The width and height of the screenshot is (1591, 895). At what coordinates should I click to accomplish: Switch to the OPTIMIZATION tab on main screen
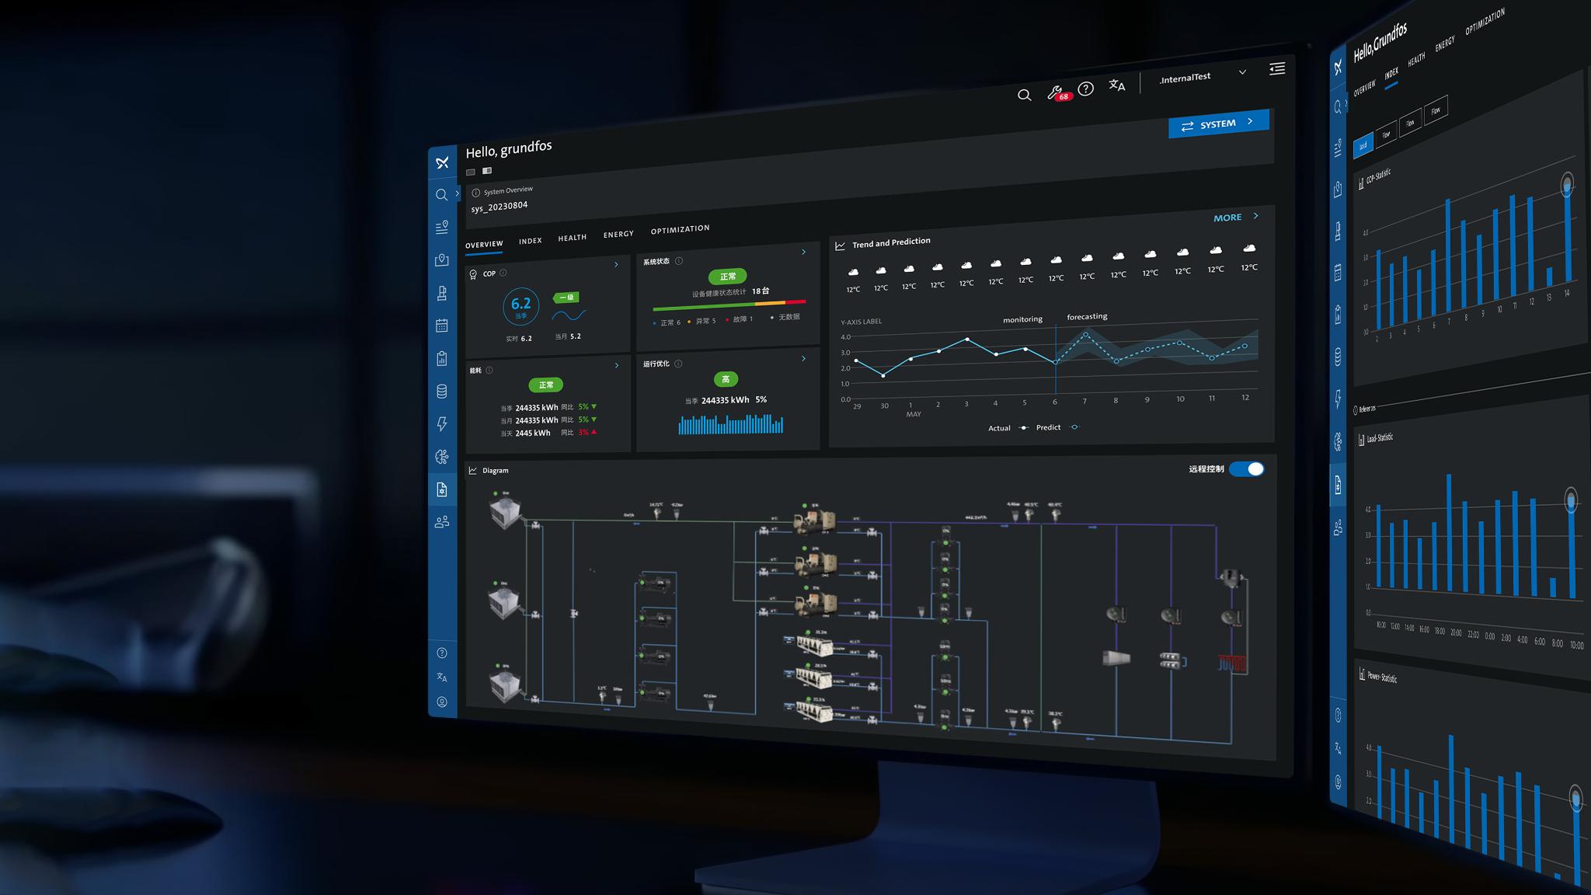[680, 229]
